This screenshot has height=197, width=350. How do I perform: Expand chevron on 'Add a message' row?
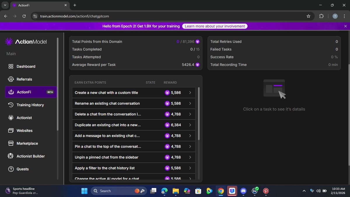point(190,136)
